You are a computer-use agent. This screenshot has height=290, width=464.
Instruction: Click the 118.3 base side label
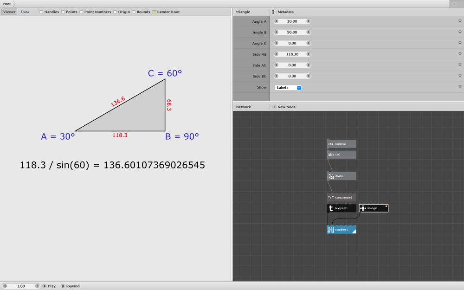[120, 135]
